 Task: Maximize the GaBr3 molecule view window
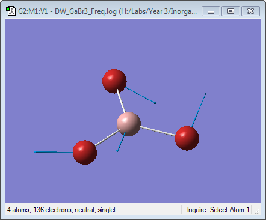point(230,11)
